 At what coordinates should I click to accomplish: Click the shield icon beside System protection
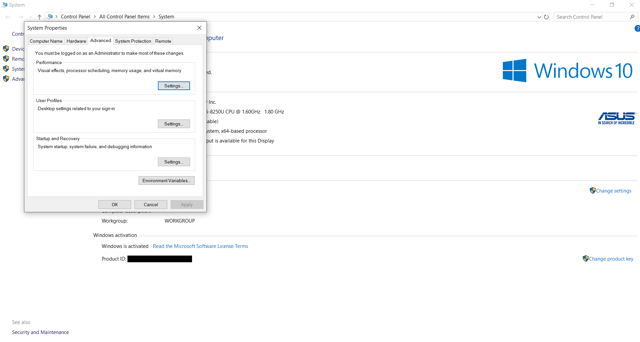coord(6,69)
